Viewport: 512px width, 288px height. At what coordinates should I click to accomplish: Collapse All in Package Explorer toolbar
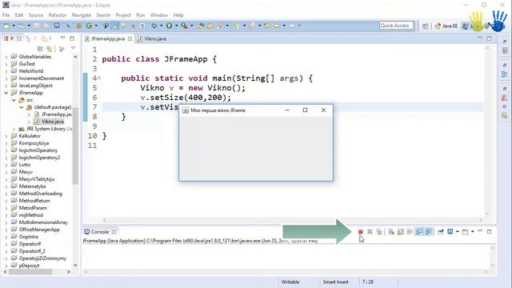(x=40, y=49)
